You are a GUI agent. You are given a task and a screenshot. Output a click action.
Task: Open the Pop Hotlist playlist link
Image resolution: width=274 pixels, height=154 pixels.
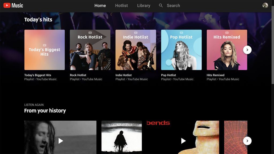point(168,75)
